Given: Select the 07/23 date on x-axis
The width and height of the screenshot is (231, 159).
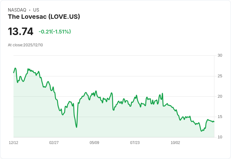Looking at the screenshot, I should coord(135,143).
